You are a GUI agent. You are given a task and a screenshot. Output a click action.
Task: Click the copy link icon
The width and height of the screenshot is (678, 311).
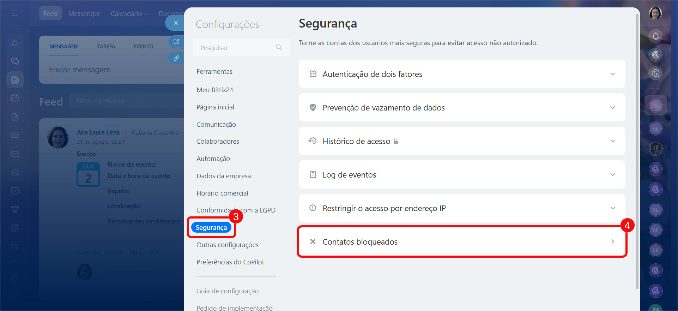[176, 58]
